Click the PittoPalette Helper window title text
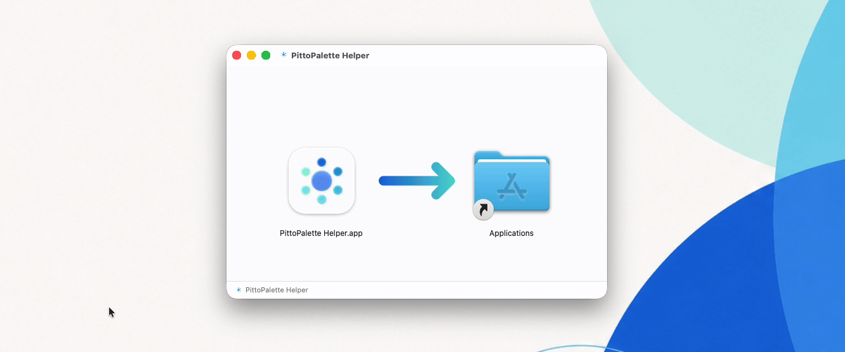The height and width of the screenshot is (352, 845). [x=330, y=55]
